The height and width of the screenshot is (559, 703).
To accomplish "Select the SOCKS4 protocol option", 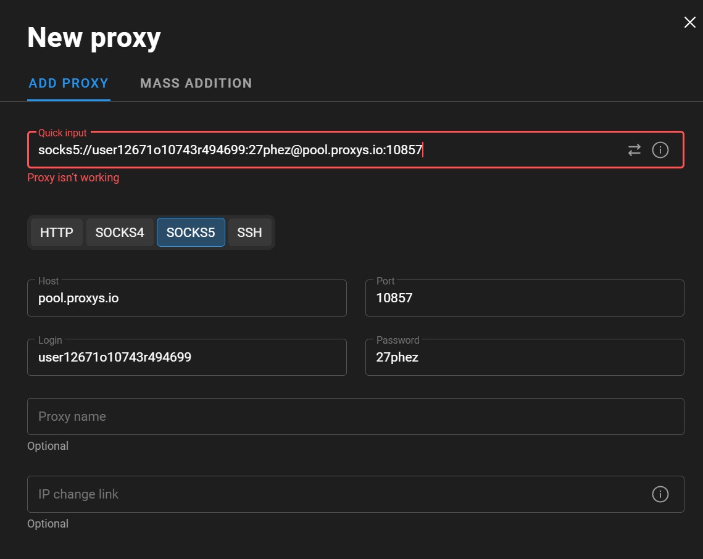I will 120,232.
